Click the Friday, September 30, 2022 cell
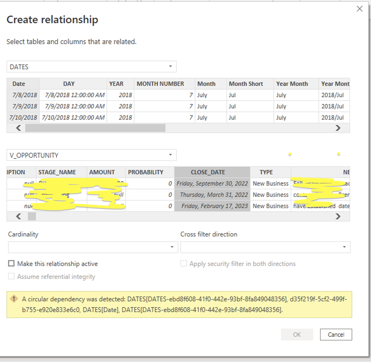 pos(212,183)
